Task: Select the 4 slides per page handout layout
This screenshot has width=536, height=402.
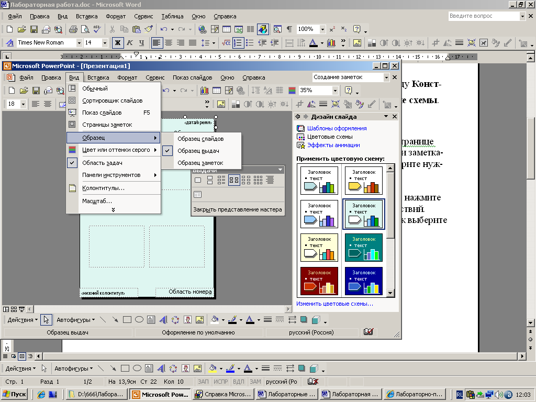Action: click(234, 180)
